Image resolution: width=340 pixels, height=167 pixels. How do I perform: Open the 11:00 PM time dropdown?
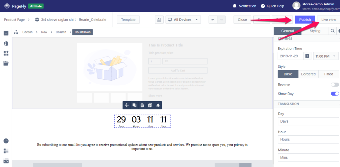click(x=326, y=56)
